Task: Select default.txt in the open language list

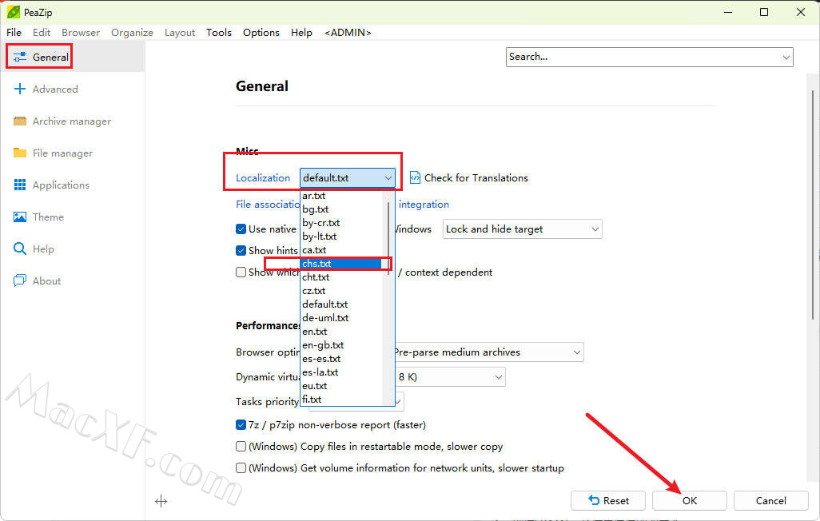Action: 341,304
